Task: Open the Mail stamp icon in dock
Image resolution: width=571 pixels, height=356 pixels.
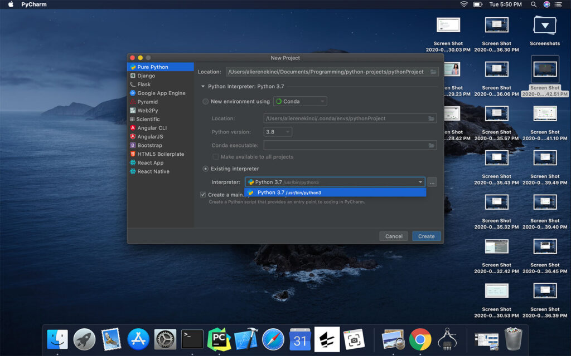Action: [111, 340]
